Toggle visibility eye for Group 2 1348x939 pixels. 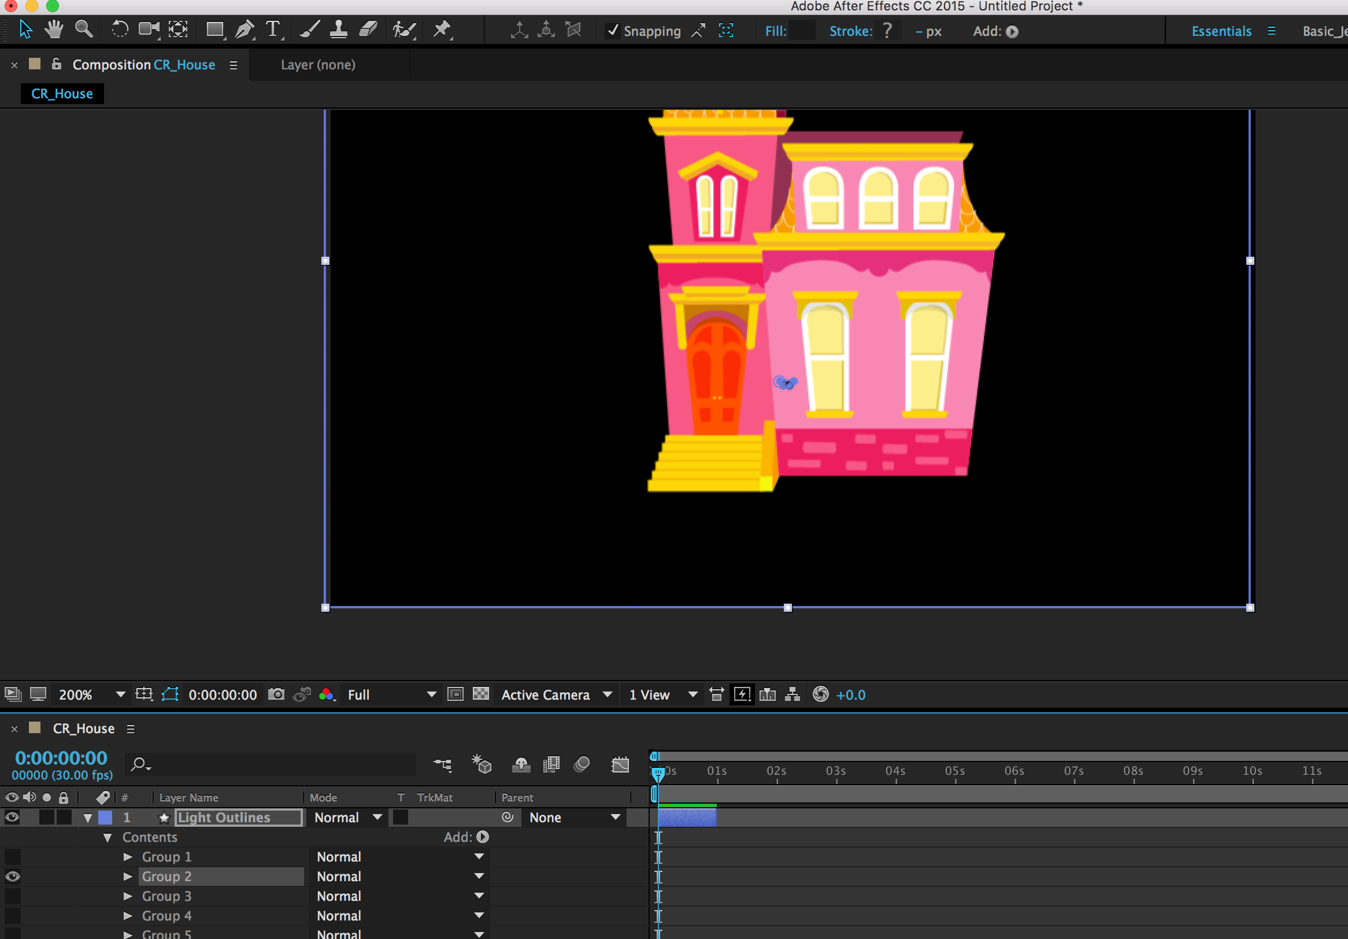tap(12, 876)
